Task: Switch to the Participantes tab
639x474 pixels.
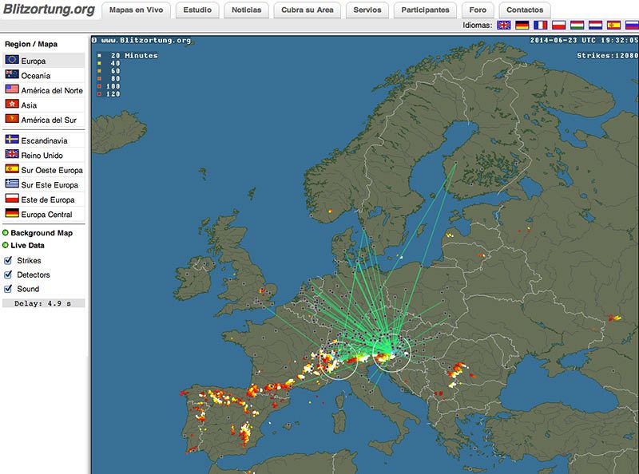Action: 426,10
